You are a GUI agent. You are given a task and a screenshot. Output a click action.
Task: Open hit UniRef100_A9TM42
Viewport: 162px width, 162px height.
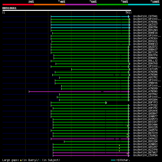click(x=145, y=94)
